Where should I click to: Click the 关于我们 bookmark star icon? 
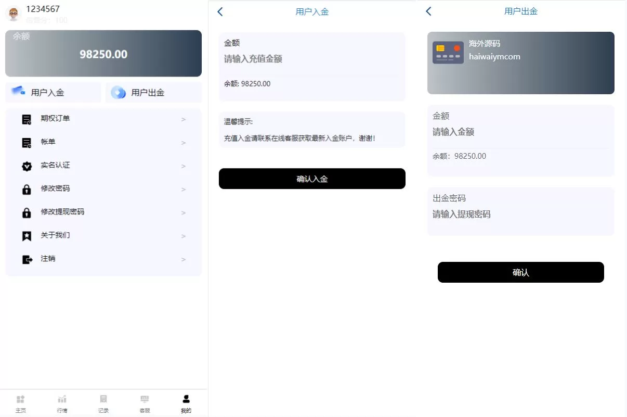(27, 236)
